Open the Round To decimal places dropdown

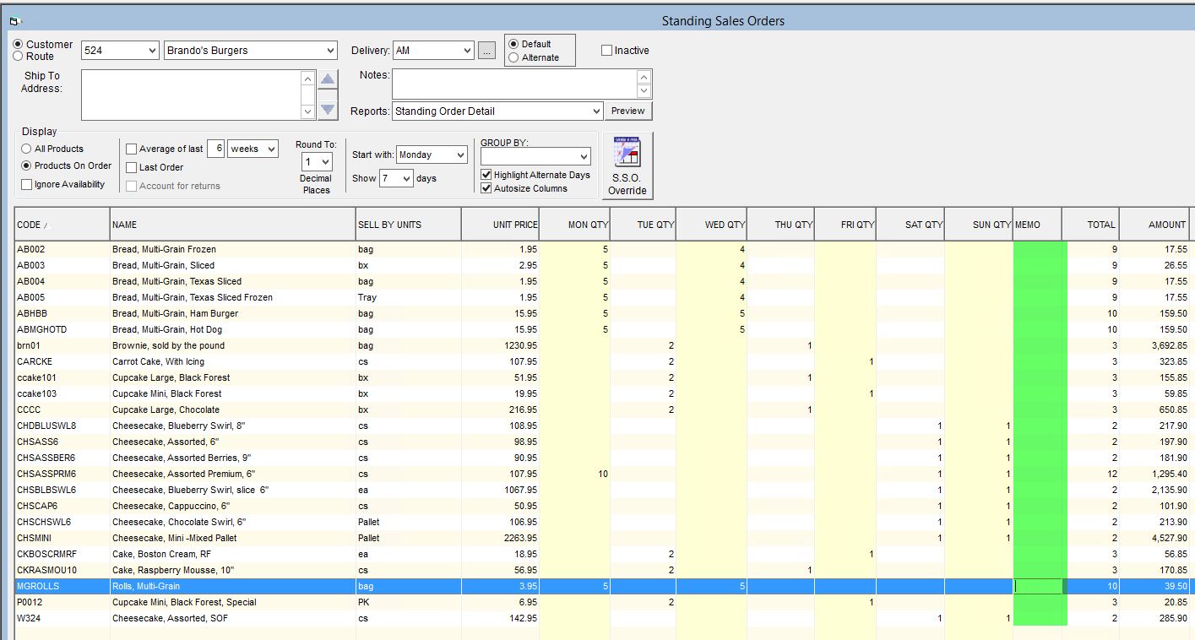[x=325, y=162]
